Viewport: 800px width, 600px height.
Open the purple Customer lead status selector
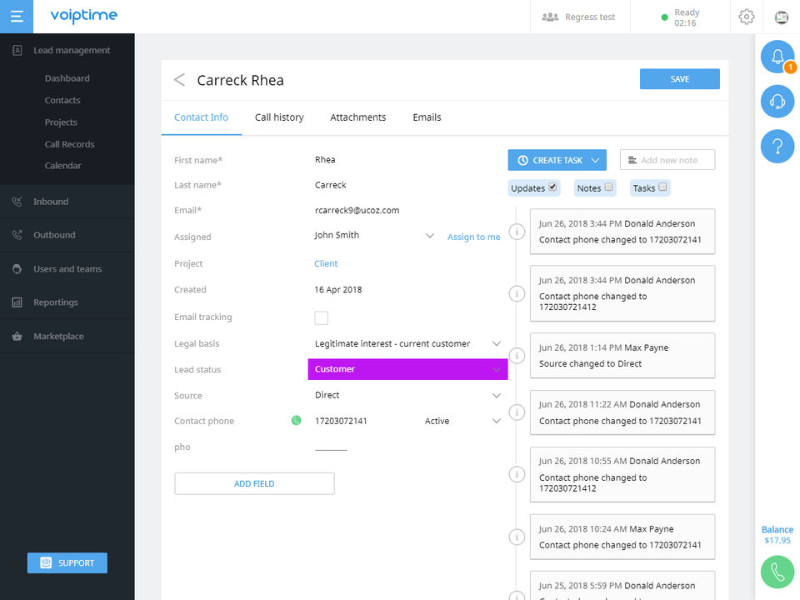pos(407,369)
